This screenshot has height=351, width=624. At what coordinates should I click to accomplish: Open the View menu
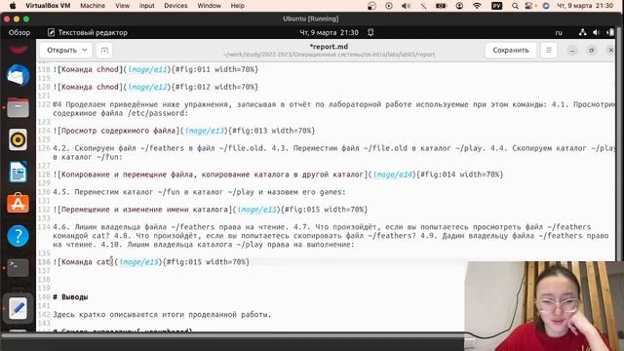(x=122, y=6)
